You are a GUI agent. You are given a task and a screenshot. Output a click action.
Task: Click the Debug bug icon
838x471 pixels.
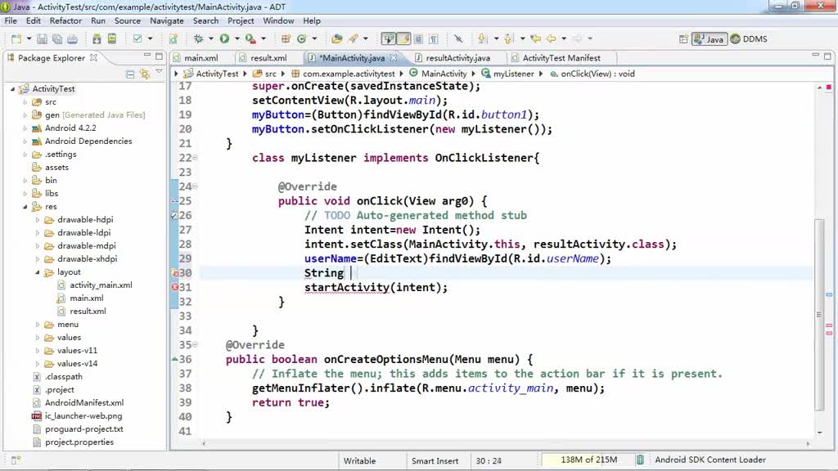tap(198, 39)
